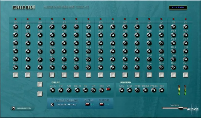This screenshot has width=201, height=118.
Task: Click knob beneath the Hrm label in CR column
Action: 88,59
